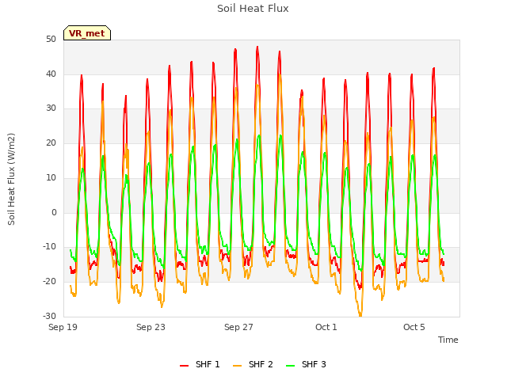Click the Oct 5 x-axis label
Screen dimensions: 507x380
(414, 327)
